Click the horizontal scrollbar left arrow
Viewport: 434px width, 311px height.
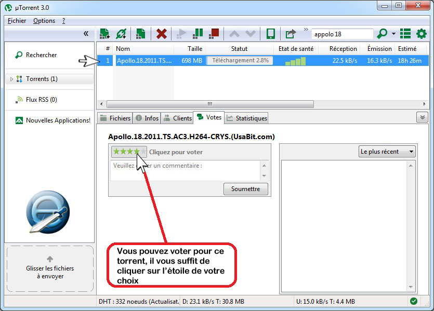tap(101, 104)
